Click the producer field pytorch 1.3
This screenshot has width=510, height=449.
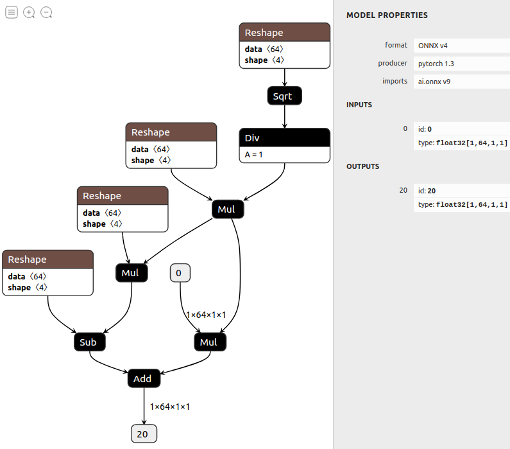click(x=462, y=64)
